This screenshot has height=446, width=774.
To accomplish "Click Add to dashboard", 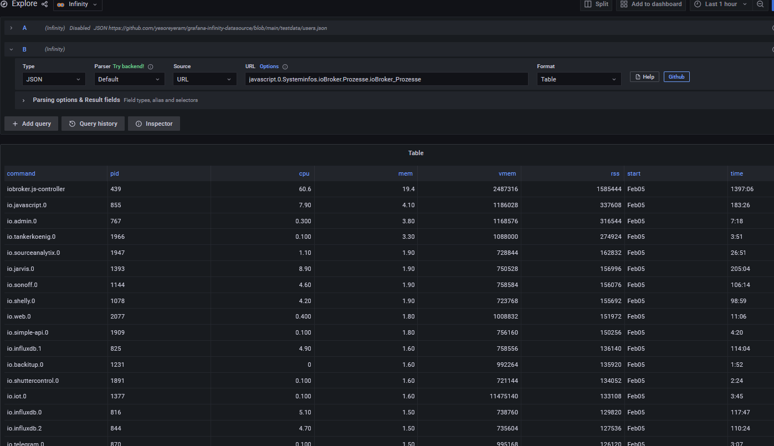I will coord(650,4).
